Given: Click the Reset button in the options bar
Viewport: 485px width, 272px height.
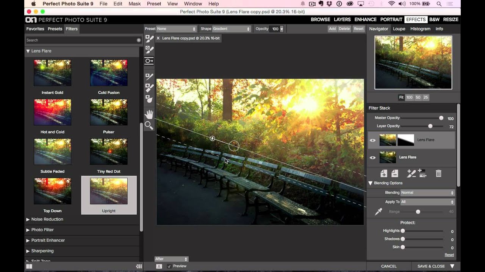Looking at the screenshot, I should tap(358, 29).
